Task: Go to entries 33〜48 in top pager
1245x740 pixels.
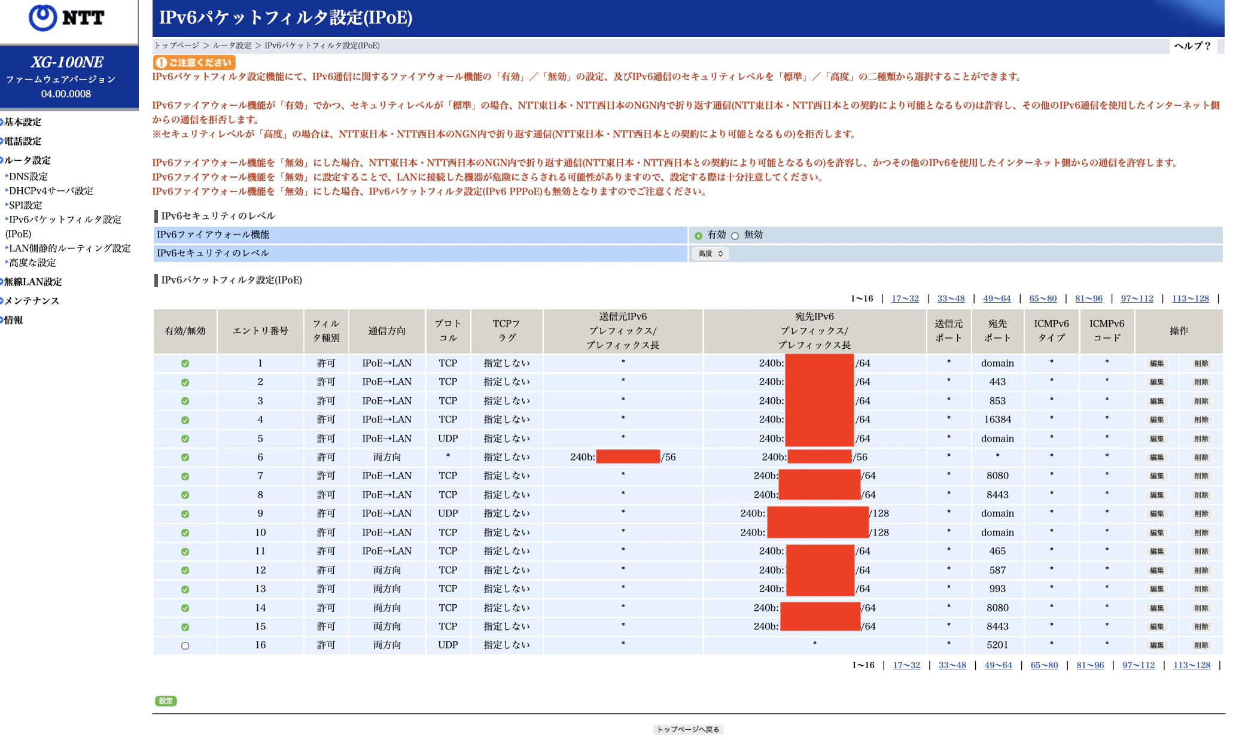Action: coord(951,299)
